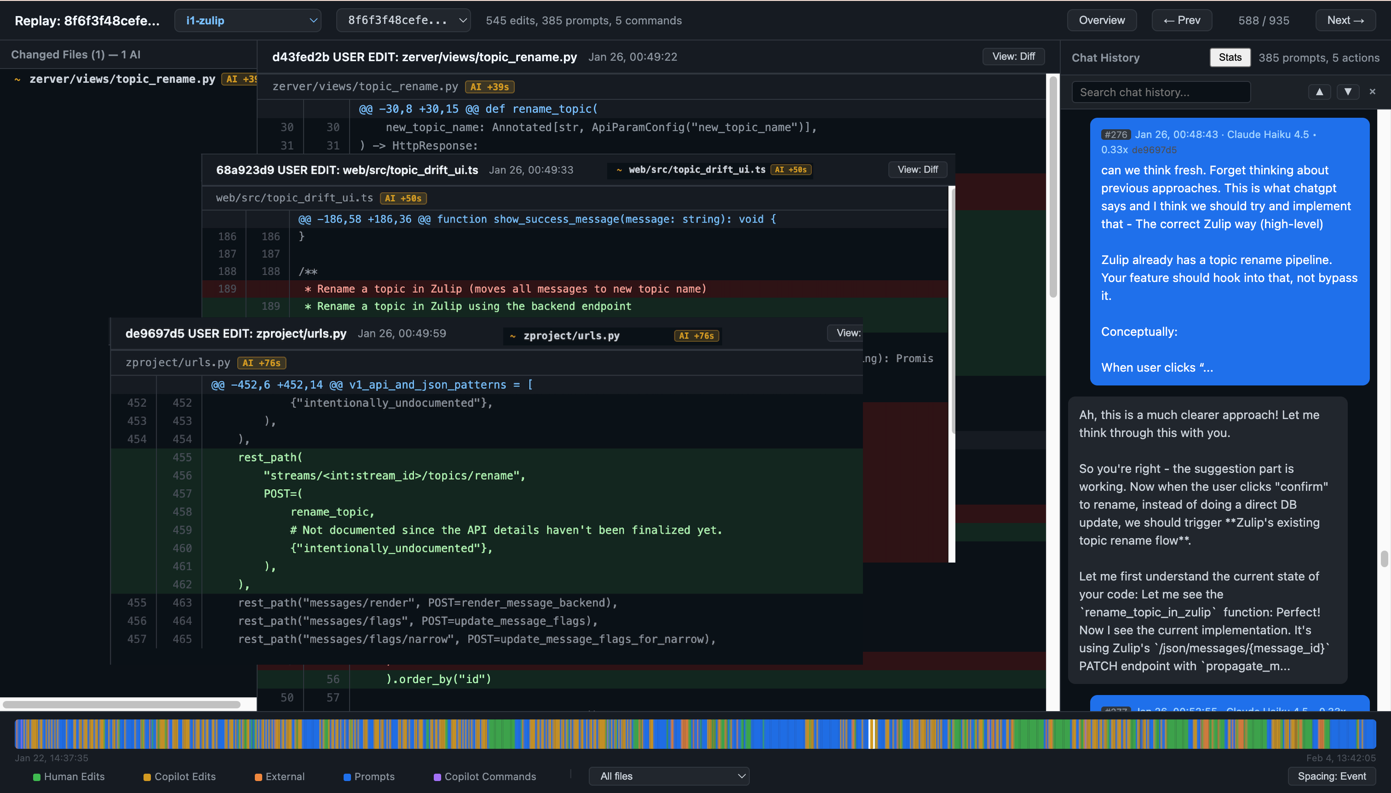Click the Replay: 8f6f3f48cefe title
The height and width of the screenshot is (793, 1391).
pyautogui.click(x=87, y=21)
